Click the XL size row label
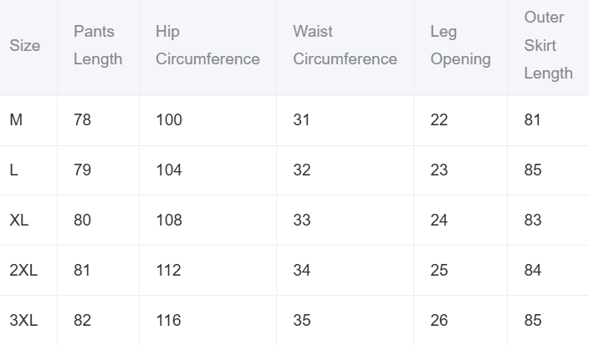Image resolution: width=589 pixels, height=345 pixels. click(19, 221)
